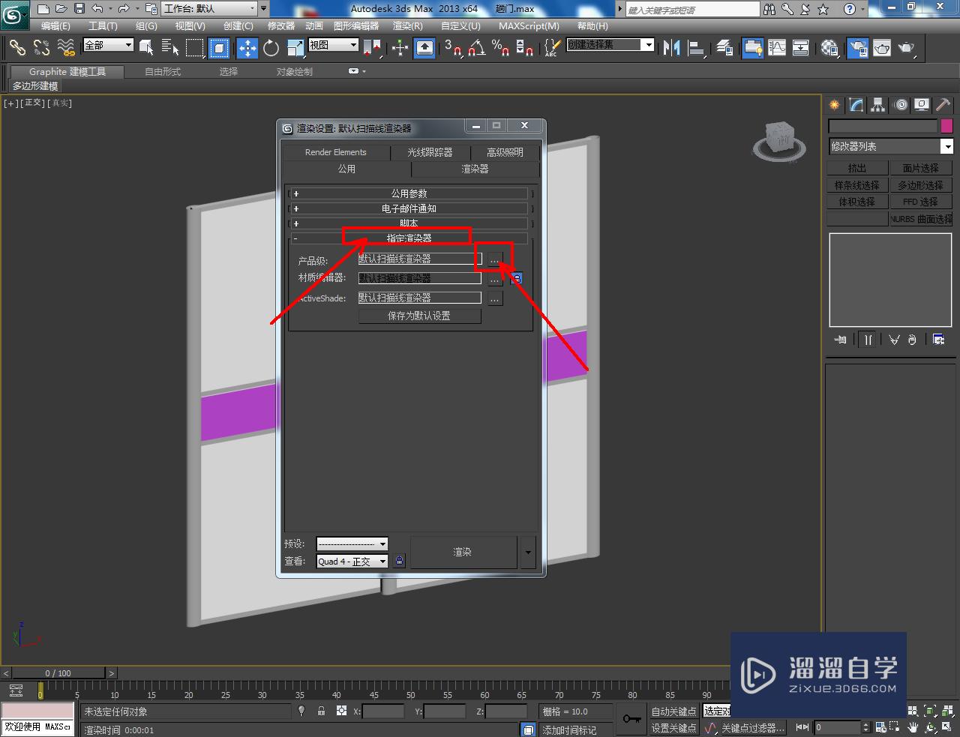
Task: Open the Layer Manager icon
Action: (x=724, y=48)
